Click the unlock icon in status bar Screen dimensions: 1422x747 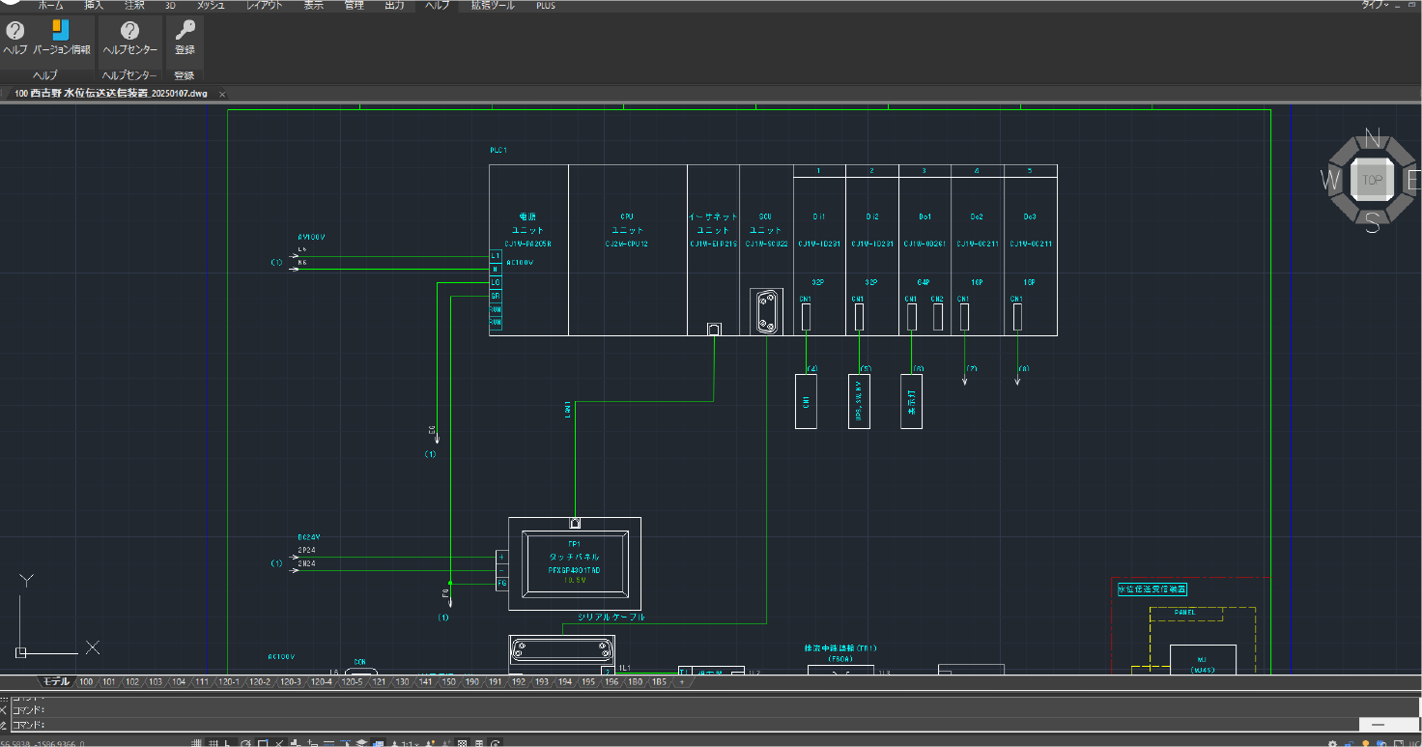pyautogui.click(x=1349, y=743)
